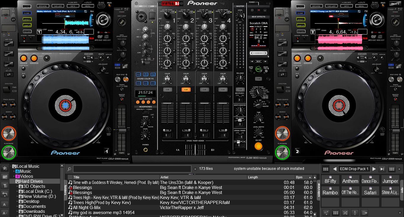Hit the orange cue button on right deck
Image resolution: width=404 pixels, height=217 pixels.
(282, 134)
